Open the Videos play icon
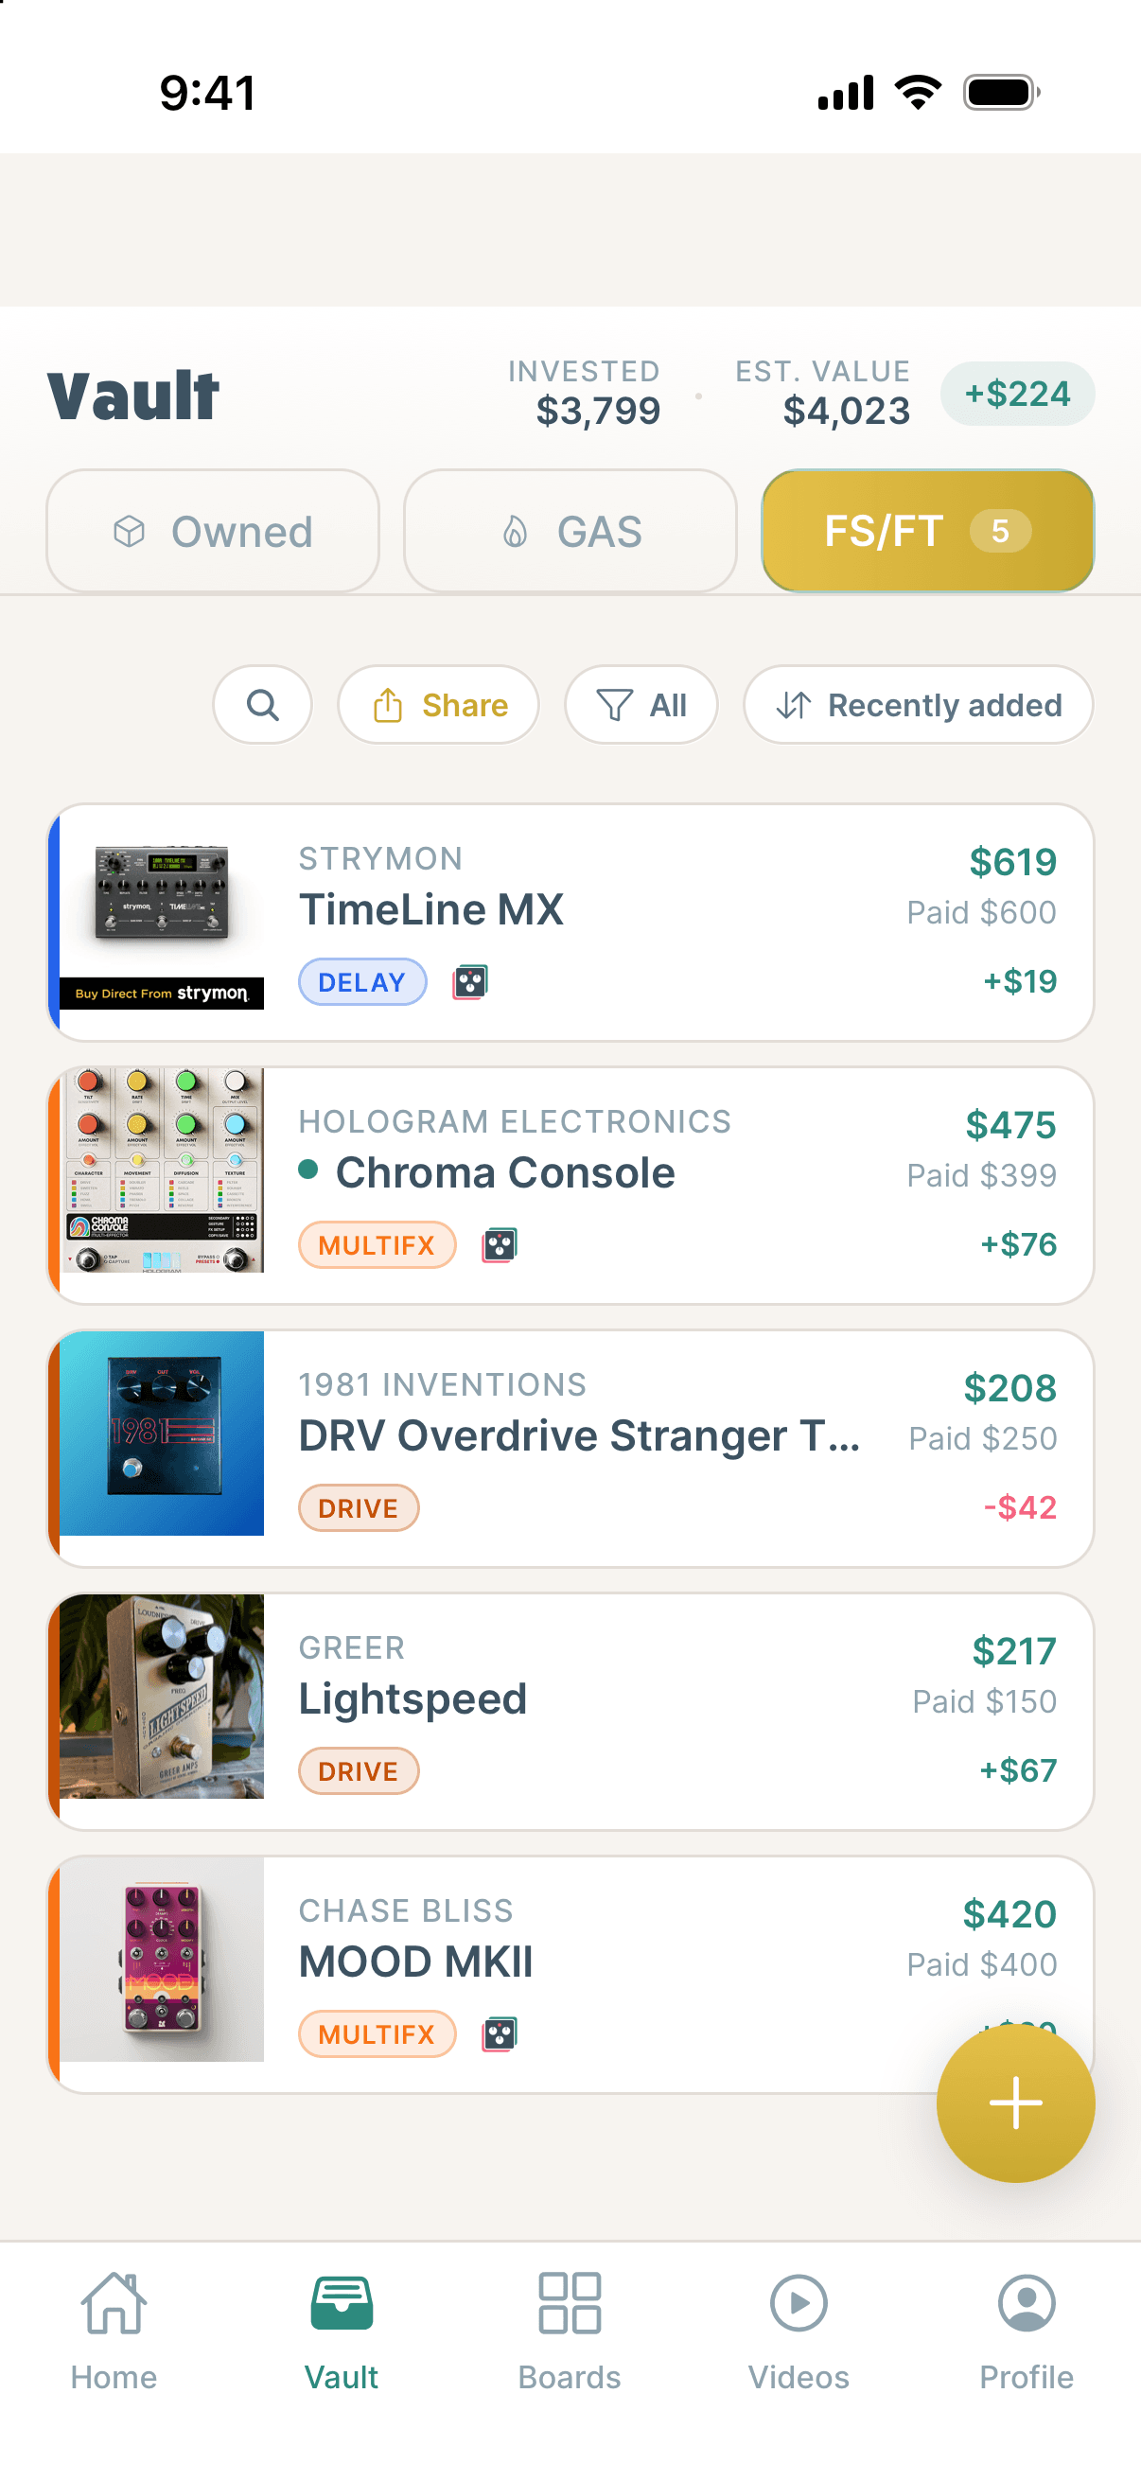This screenshot has height=2481, width=1141. (799, 2304)
